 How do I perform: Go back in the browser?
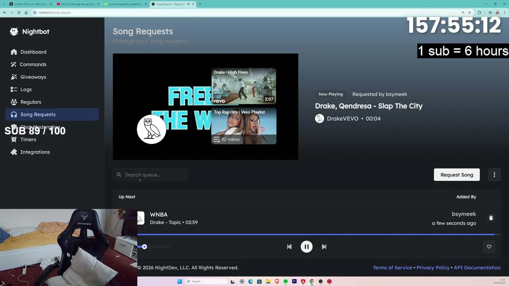pyautogui.click(x=4, y=12)
